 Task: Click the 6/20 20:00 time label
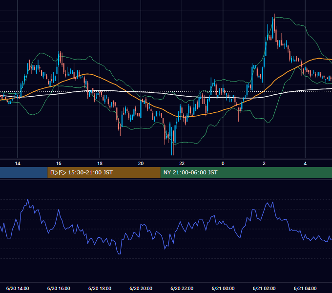pyautogui.click(x=141, y=288)
